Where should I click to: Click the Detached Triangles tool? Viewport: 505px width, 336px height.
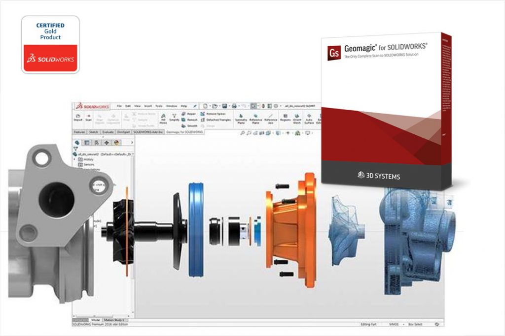[216, 120]
